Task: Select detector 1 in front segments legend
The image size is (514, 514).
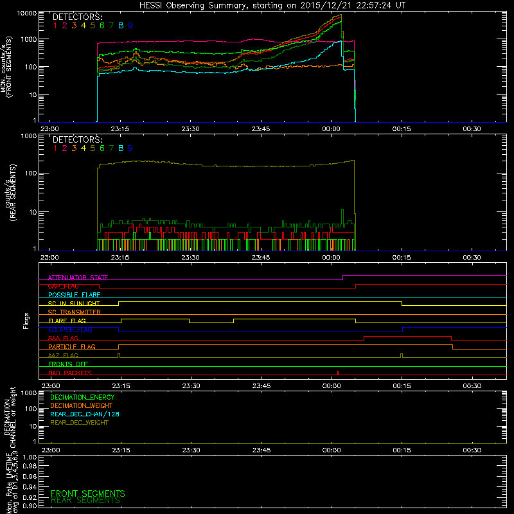Action: (x=55, y=26)
